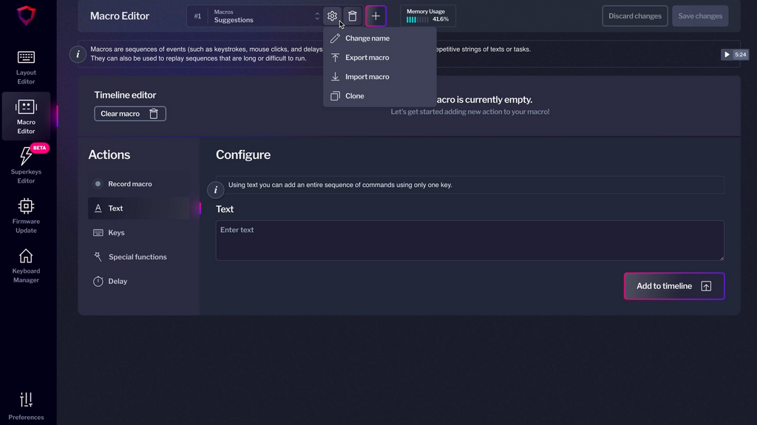Open Superkeys Editor from the sidebar
This screenshot has width=757, height=425.
point(26,165)
